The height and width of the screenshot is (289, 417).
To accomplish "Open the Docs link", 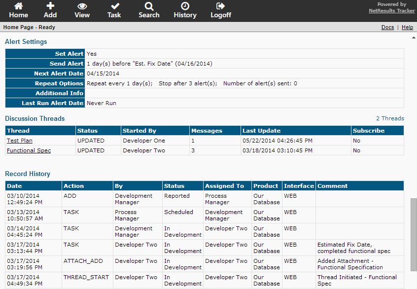I will [x=387, y=27].
